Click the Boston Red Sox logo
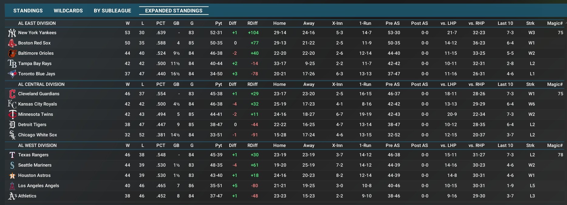Viewport: 567px width, 205px height. click(12, 43)
